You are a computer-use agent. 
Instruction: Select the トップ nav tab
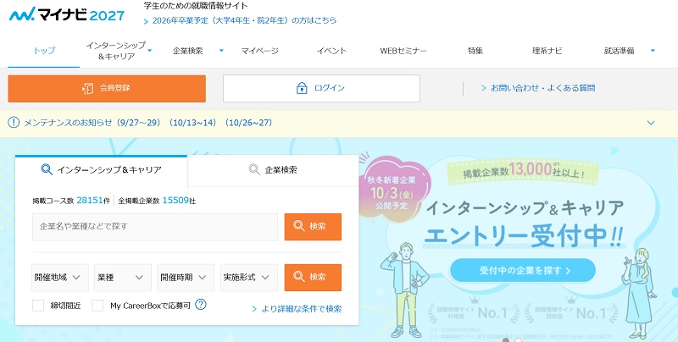click(44, 51)
